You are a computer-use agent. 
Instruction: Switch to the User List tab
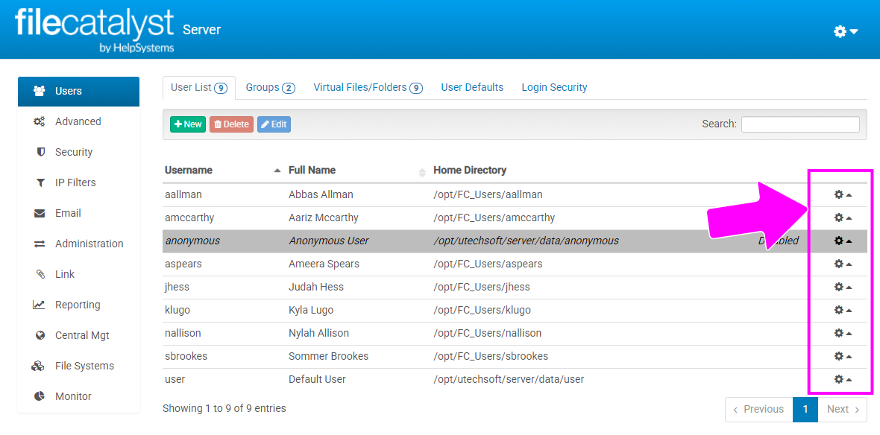click(198, 88)
